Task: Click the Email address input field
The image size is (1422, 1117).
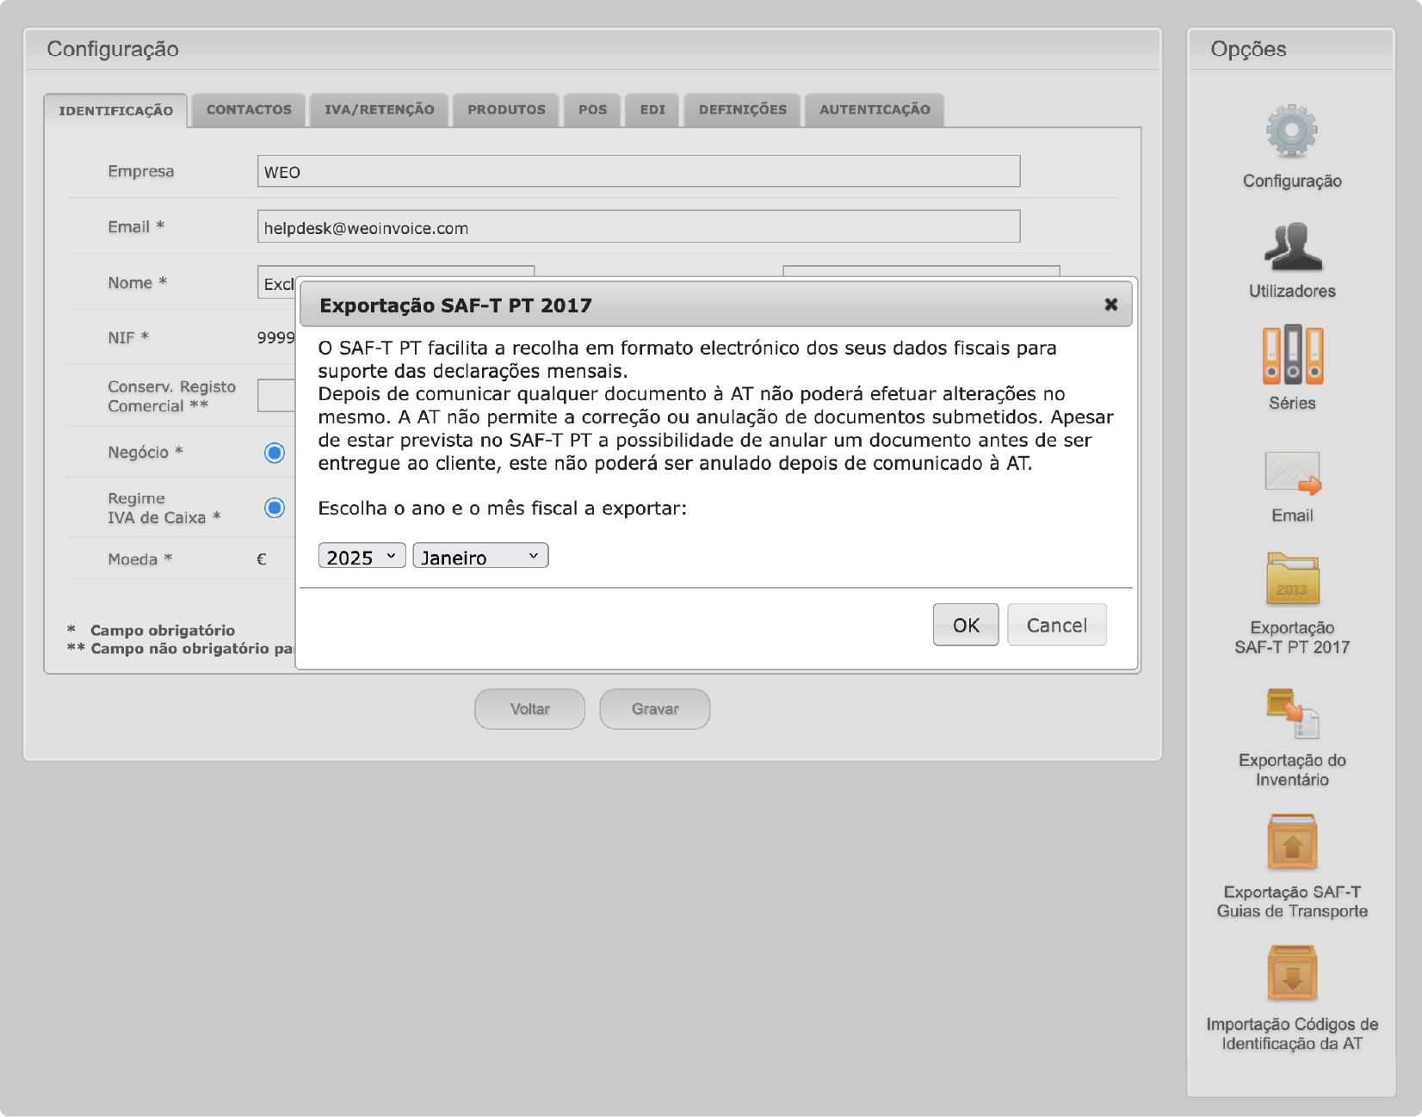Action: click(638, 227)
